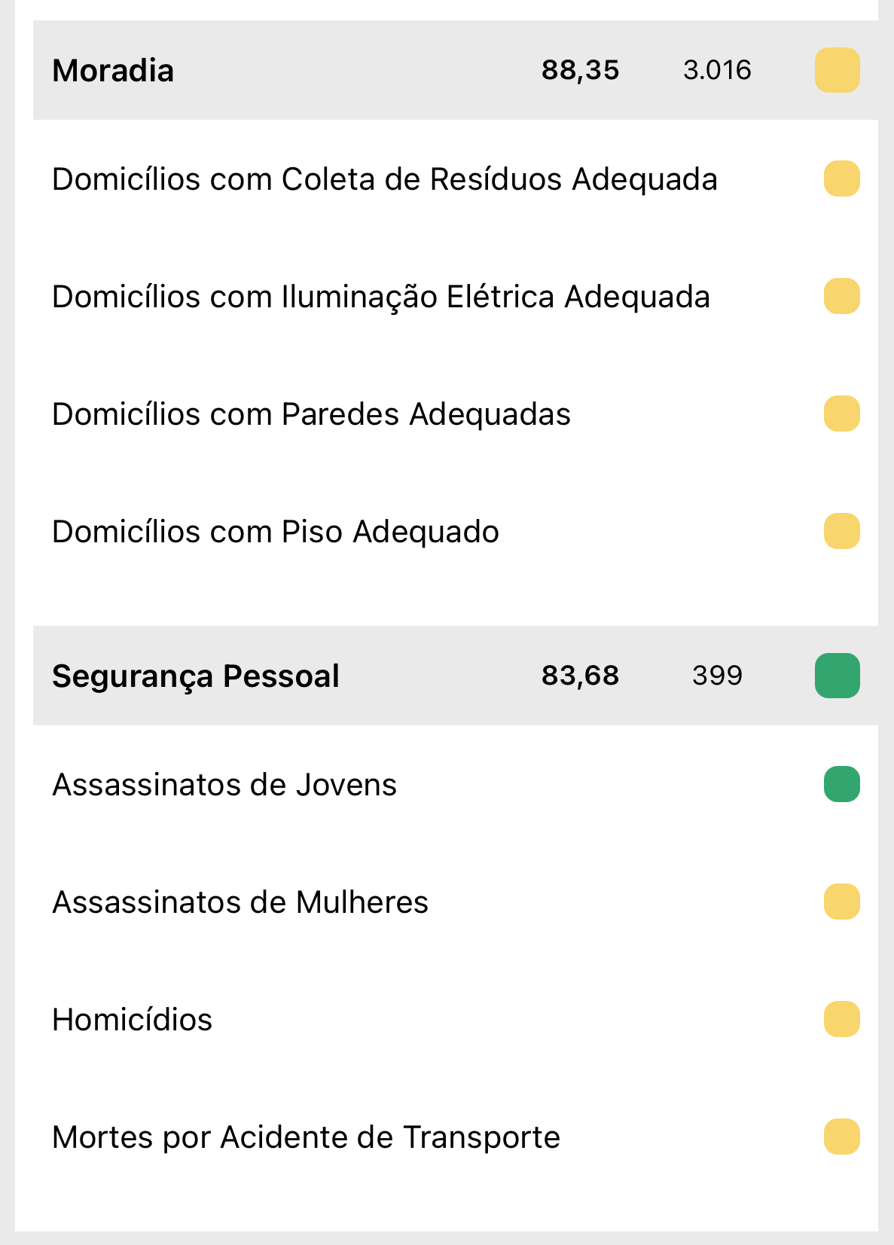894x1245 pixels.
Task: Choose Domicílios com Piso Adequado
Action: [x=275, y=532]
